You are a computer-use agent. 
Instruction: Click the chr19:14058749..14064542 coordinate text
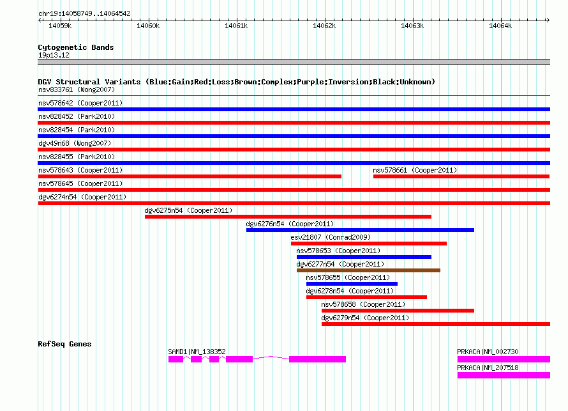tap(84, 13)
